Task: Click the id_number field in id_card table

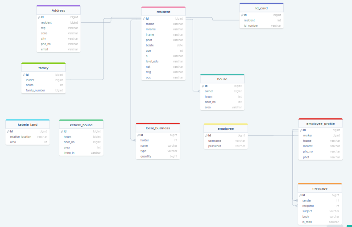Action: click(x=261, y=26)
